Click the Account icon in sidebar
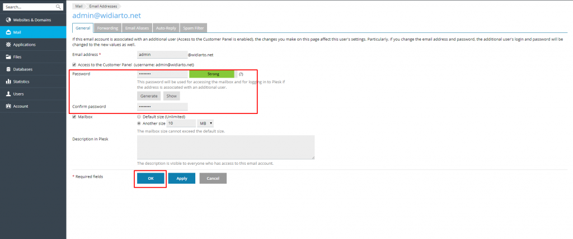 8,106
